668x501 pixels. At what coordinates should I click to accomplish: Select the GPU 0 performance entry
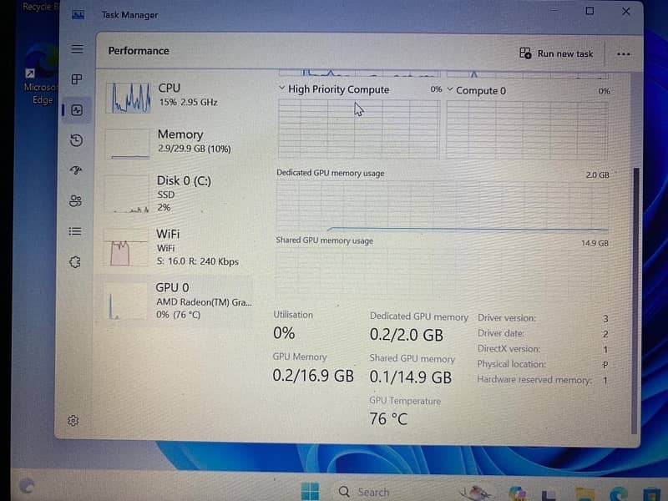(x=177, y=301)
